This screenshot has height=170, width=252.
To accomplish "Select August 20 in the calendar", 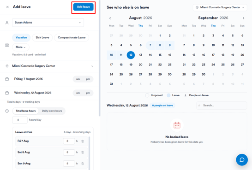I will [x=140, y=64].
